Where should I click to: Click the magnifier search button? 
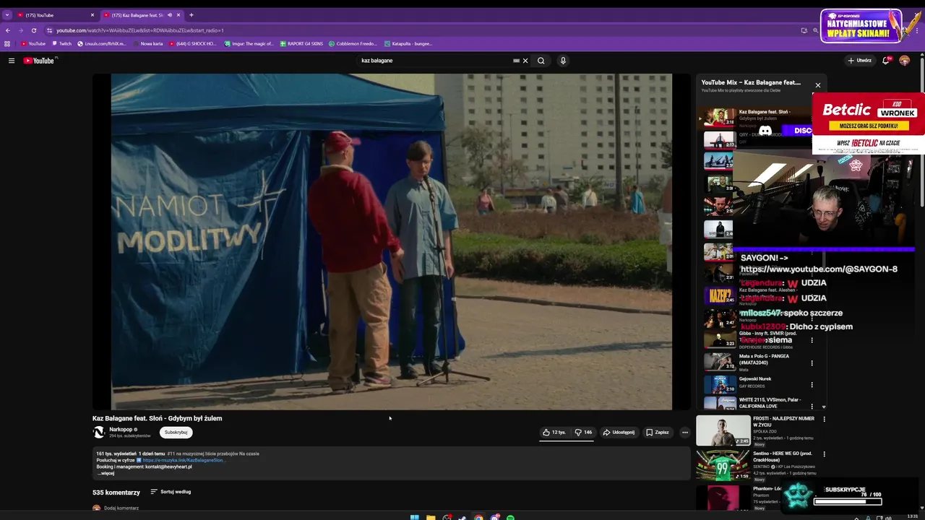(541, 61)
